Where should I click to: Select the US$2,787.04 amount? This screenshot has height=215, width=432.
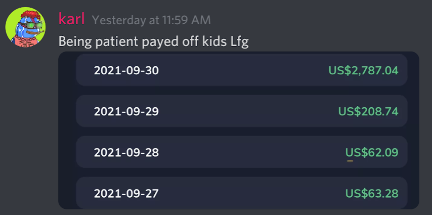coord(363,70)
